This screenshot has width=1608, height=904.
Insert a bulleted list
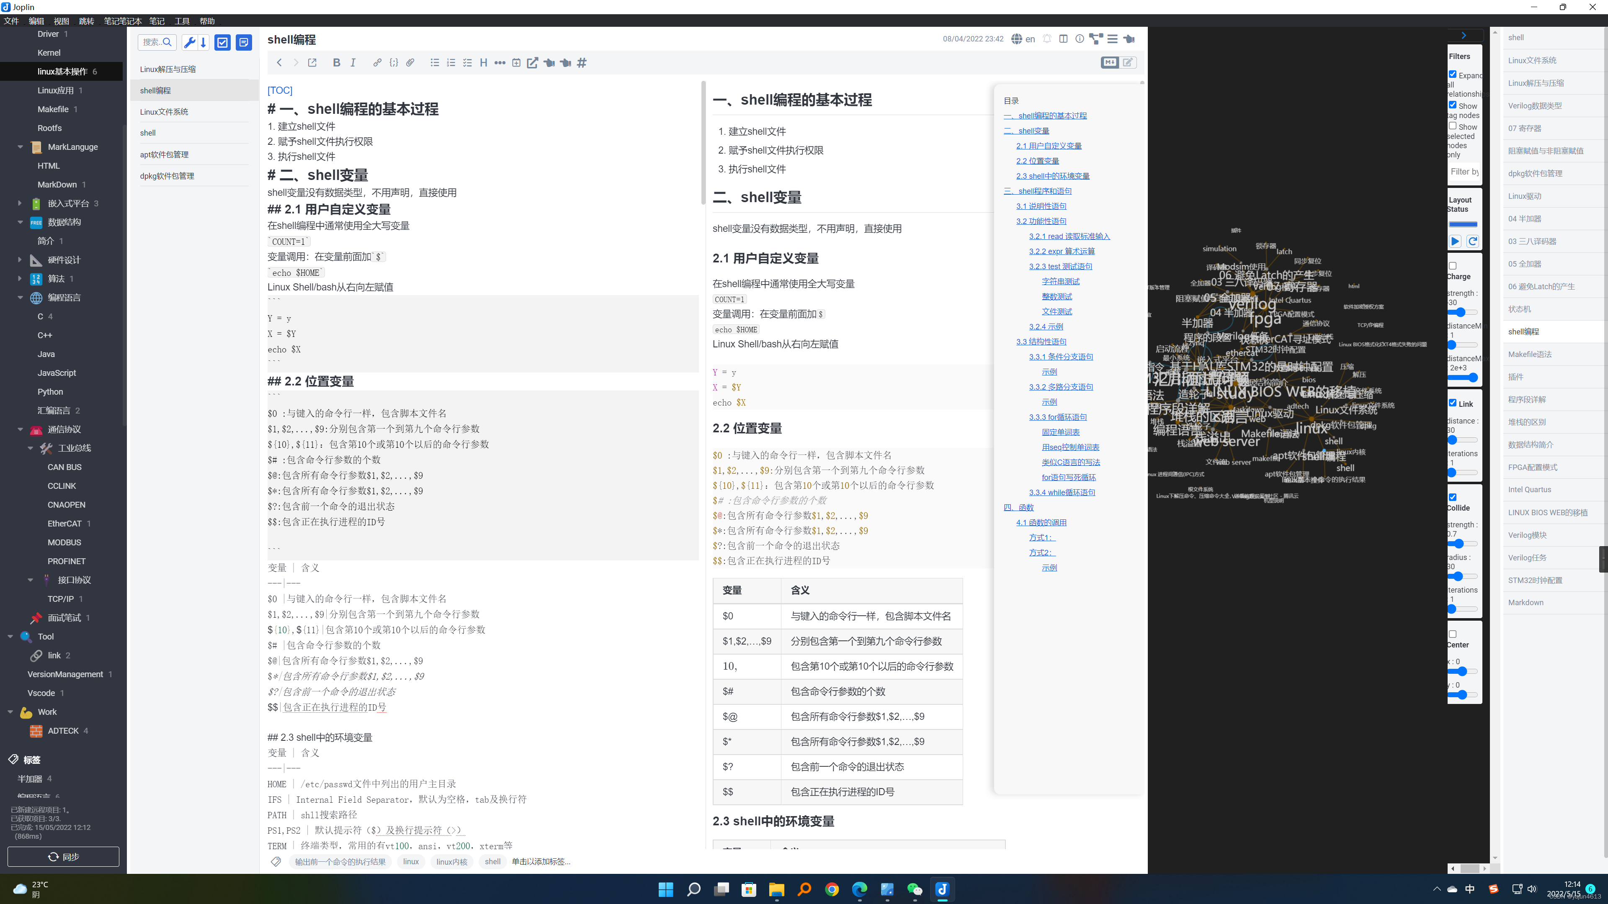pyautogui.click(x=435, y=62)
